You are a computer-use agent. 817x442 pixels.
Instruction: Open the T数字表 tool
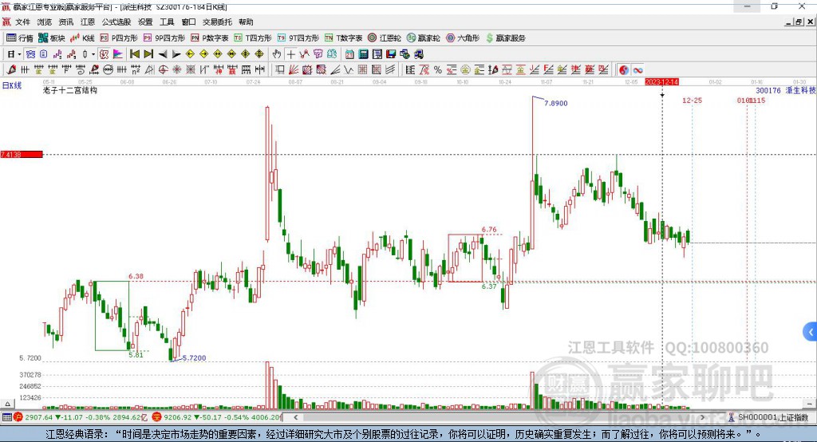point(344,37)
